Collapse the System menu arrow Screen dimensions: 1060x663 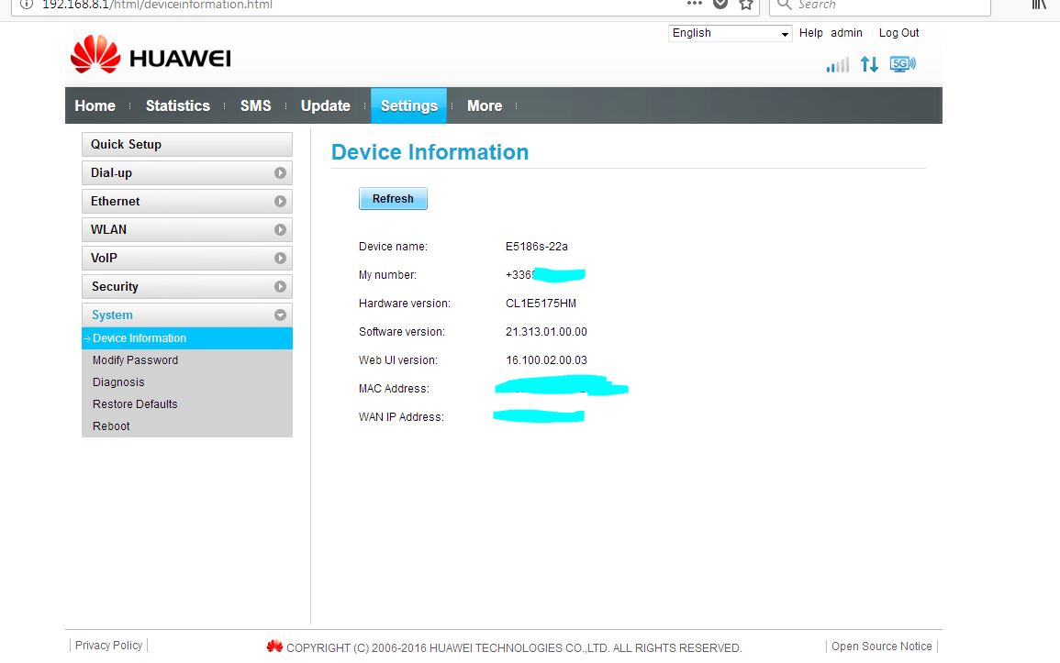[x=280, y=315]
